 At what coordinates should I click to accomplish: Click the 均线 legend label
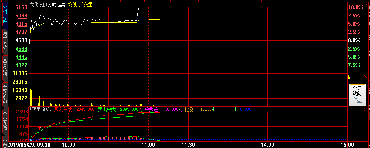pos(73,4)
